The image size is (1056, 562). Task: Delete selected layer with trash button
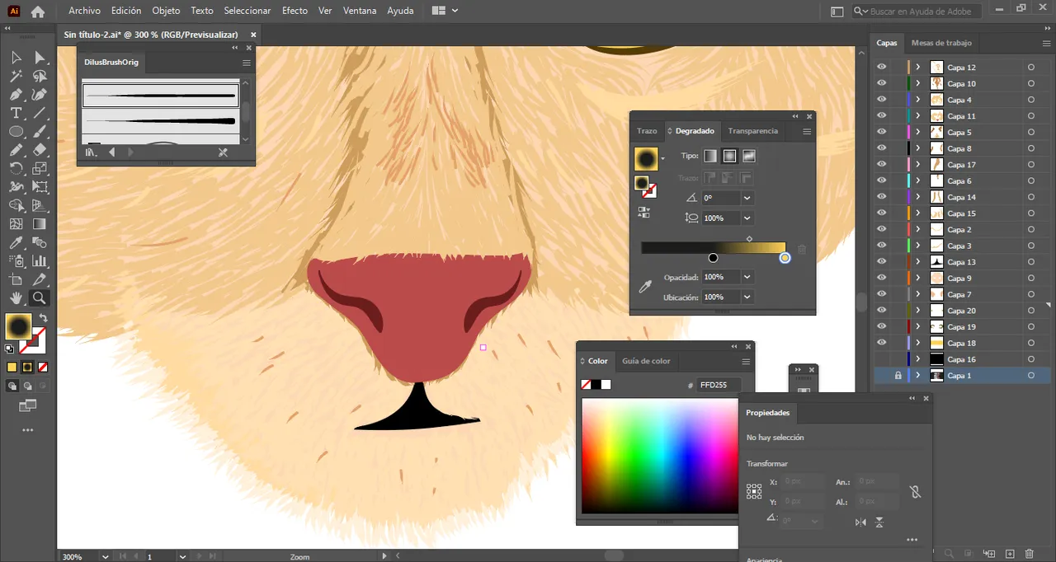1029,554
